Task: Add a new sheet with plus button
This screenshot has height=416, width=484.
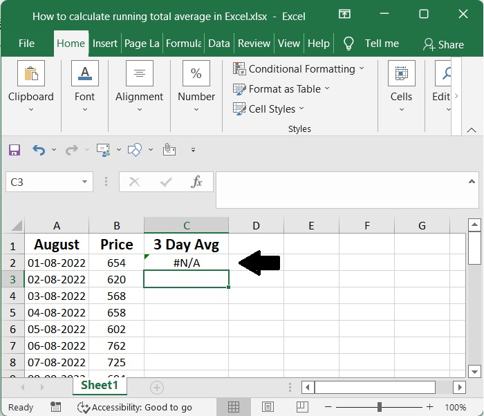Action: point(157,387)
